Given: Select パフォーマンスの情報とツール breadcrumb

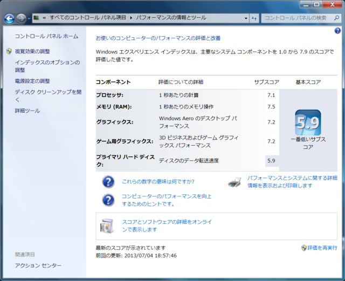Looking at the screenshot, I should pos(171,18).
